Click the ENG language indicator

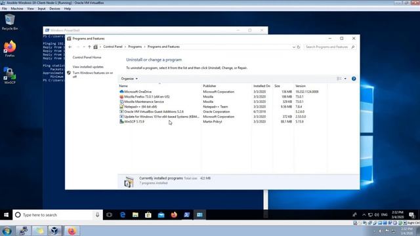pyautogui.click(x=385, y=215)
